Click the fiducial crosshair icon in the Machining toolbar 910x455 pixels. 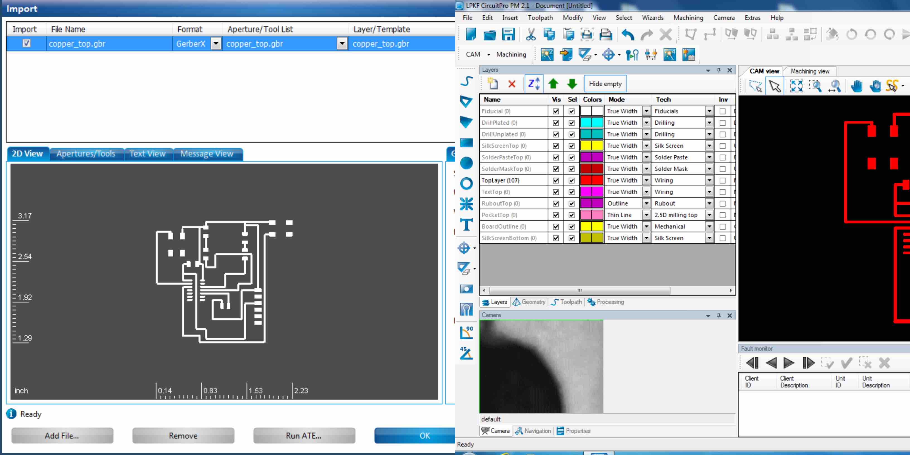608,54
